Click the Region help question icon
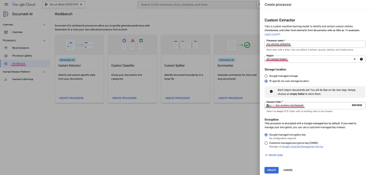This screenshot has height=175, width=373. coord(361,59)
